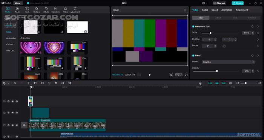Screen dimensions: 264x140
Task: Open the Enhance sub-tab
Action: pos(252,18)
